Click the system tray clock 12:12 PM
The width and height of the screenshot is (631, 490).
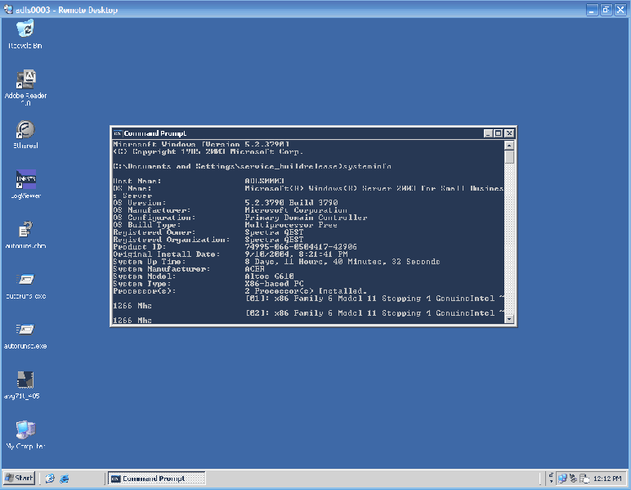pyautogui.click(x=607, y=479)
